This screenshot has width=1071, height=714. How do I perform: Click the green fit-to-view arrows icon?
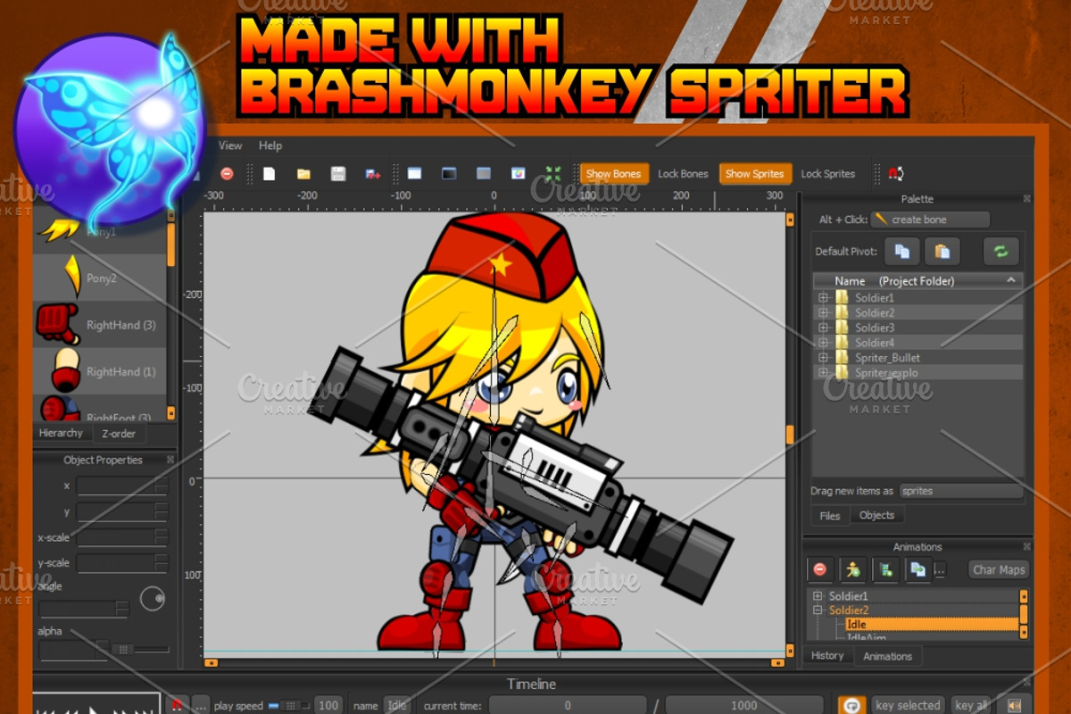click(553, 174)
